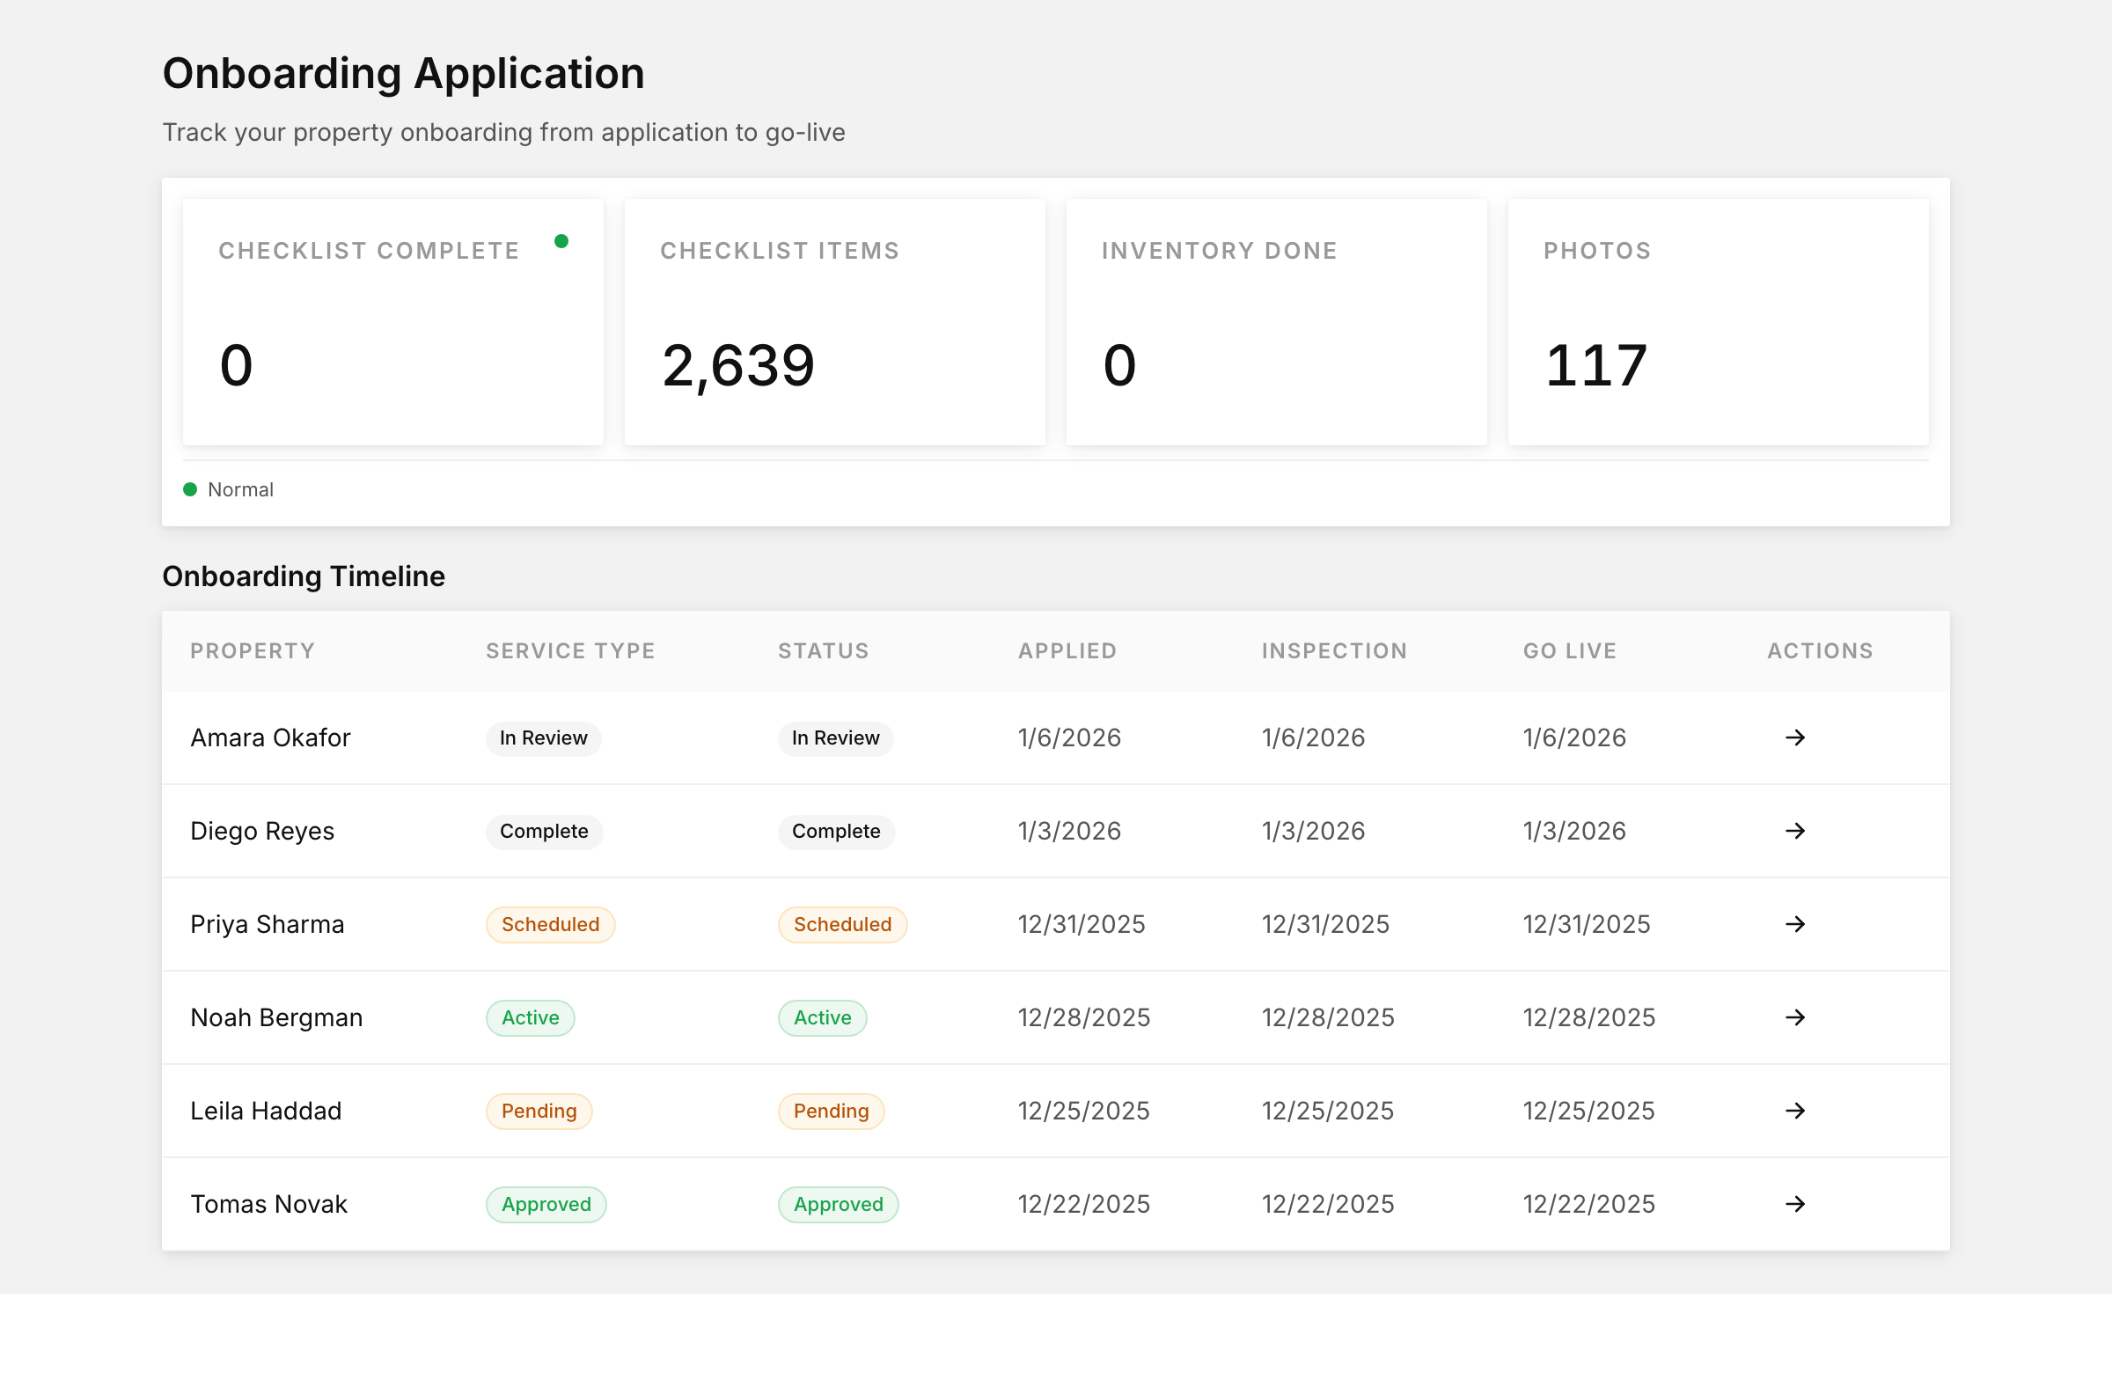
Task: Click Active badge in Service Type column
Action: click(530, 1018)
